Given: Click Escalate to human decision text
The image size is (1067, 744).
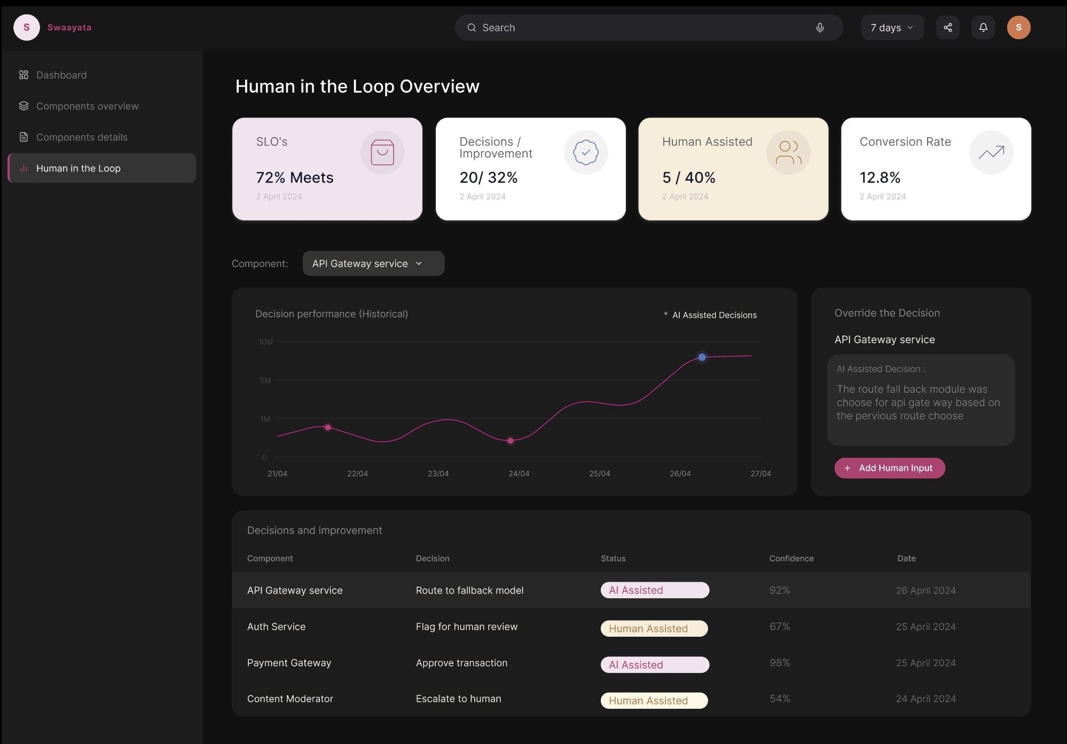Looking at the screenshot, I should 458,699.
